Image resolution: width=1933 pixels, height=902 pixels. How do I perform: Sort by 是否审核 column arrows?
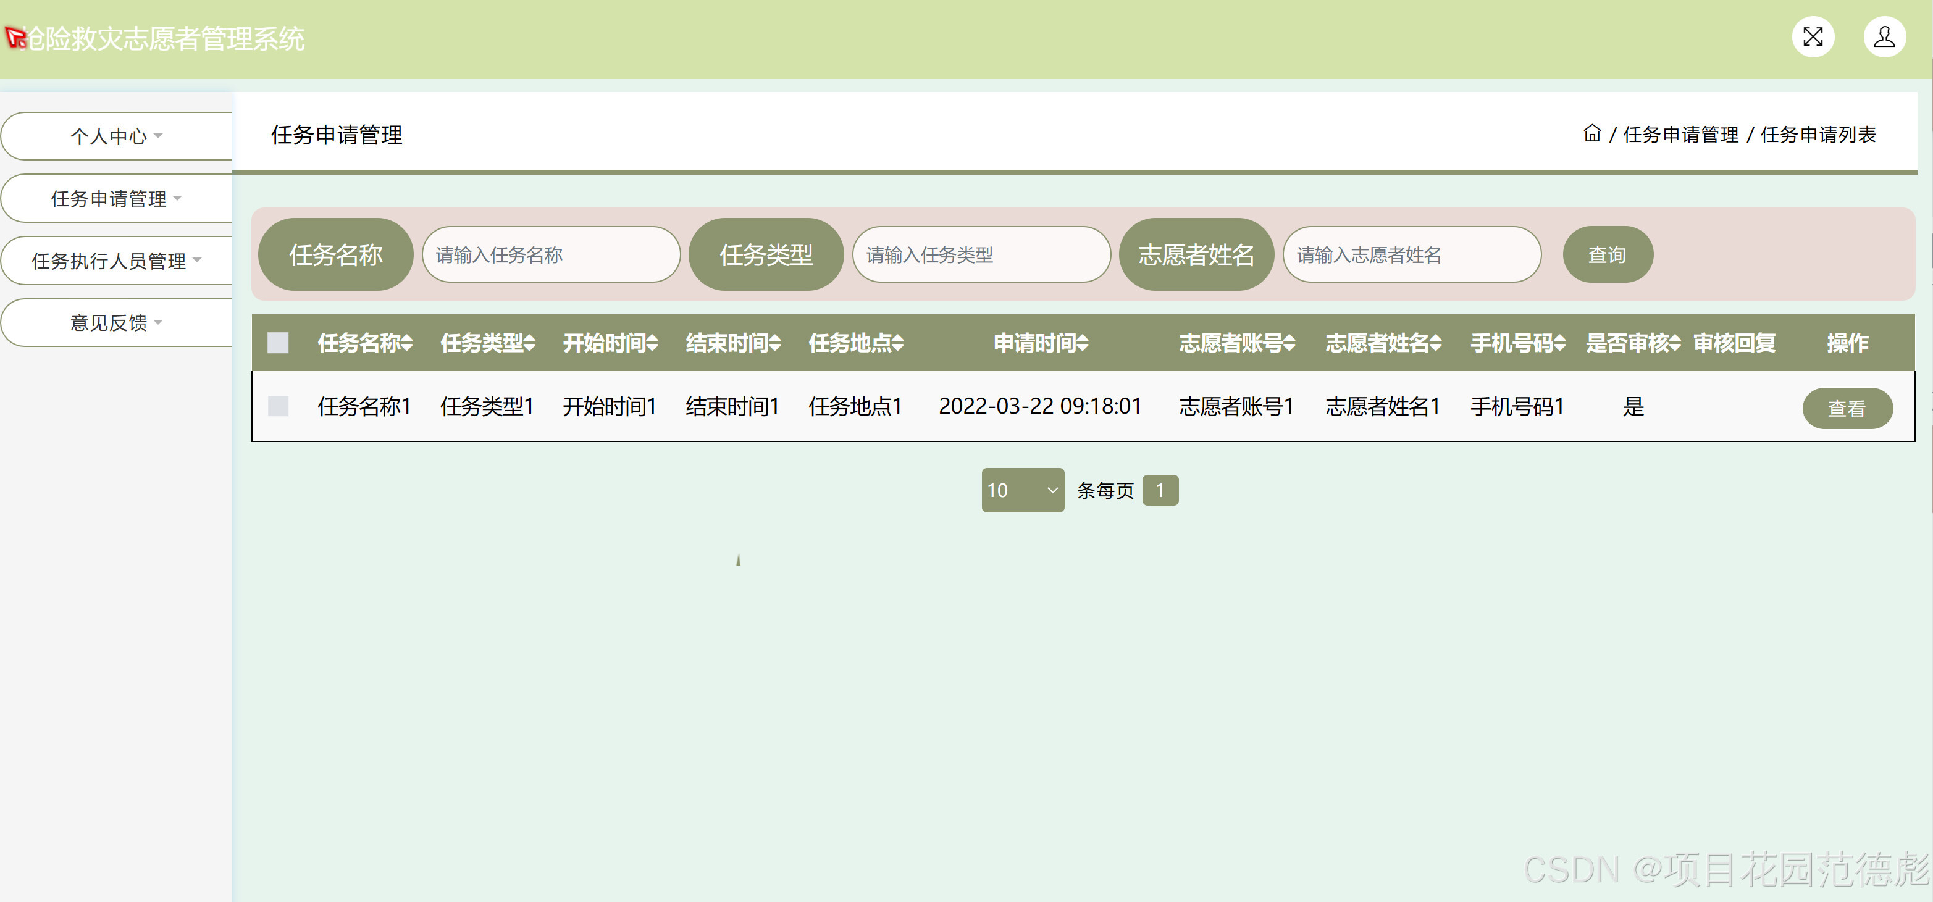pos(1675,343)
